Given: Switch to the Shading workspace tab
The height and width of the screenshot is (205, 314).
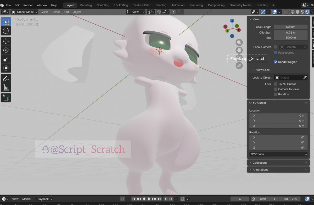Looking at the screenshot, I should pyautogui.click(x=161, y=5).
